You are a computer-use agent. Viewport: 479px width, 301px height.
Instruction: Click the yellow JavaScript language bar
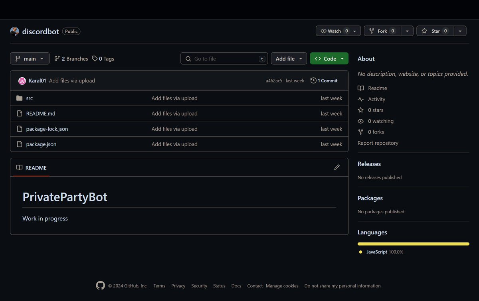(x=414, y=244)
